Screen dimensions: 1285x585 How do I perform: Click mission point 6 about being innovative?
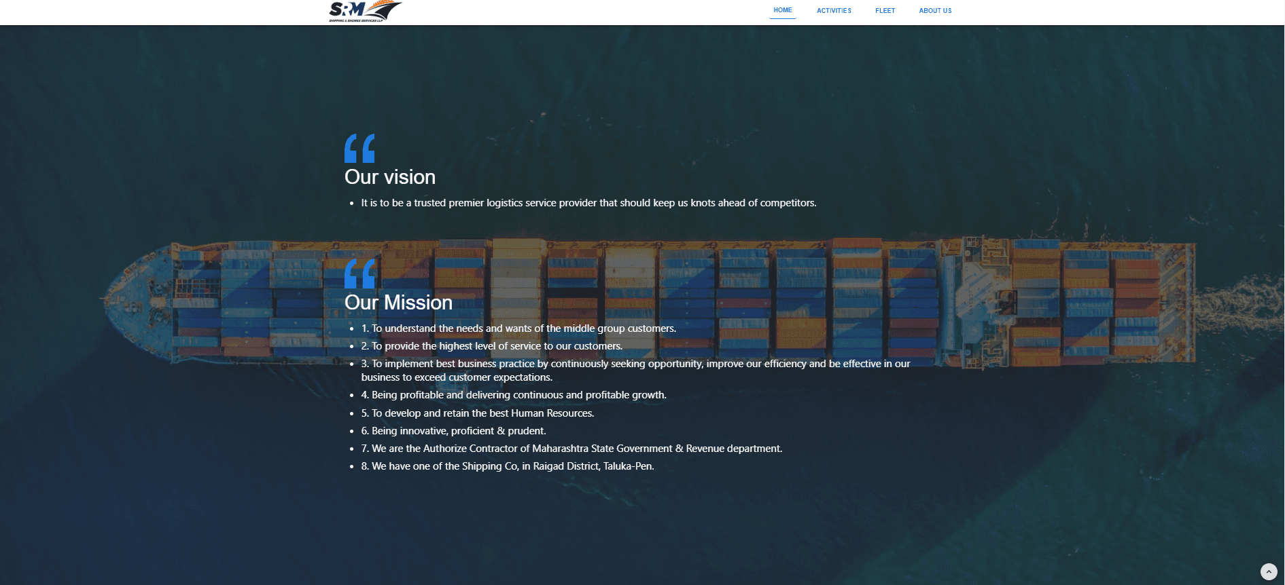coord(453,431)
